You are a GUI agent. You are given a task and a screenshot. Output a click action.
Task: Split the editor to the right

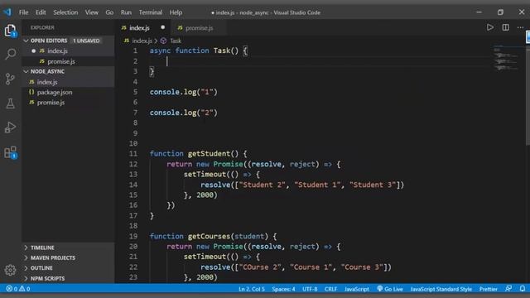click(x=505, y=27)
